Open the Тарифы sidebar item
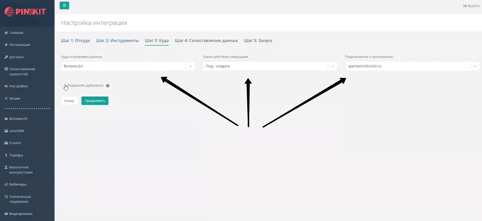Screen dimensions: 482x221 pos(16,155)
